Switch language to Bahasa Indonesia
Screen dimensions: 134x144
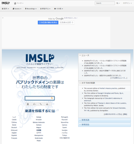[39, 122]
